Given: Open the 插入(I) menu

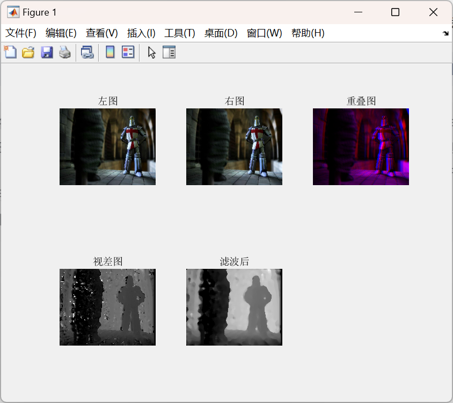Looking at the screenshot, I should (141, 33).
